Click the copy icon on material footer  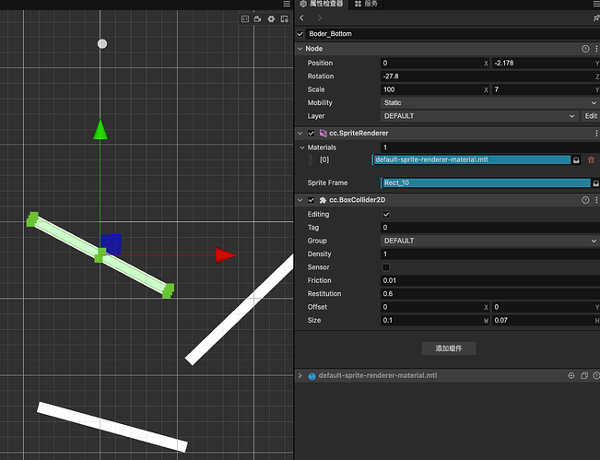(584, 376)
